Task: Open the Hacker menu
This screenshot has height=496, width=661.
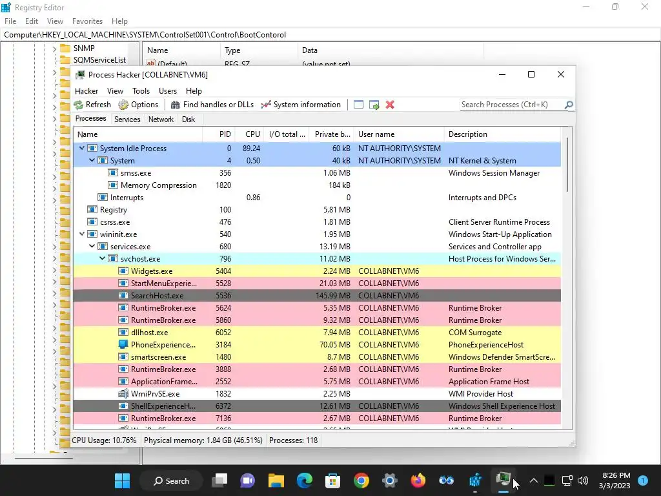Action: tap(86, 91)
